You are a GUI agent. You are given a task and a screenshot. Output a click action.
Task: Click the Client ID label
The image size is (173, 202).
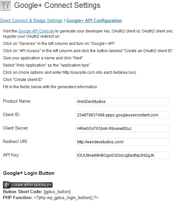tap(11, 114)
